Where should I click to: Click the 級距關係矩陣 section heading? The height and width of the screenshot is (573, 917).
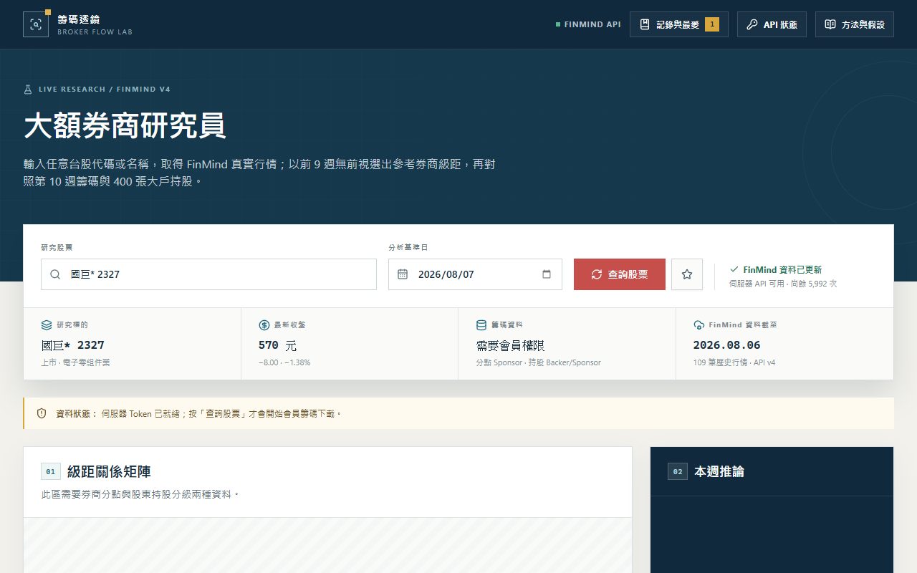pyautogui.click(x=109, y=471)
